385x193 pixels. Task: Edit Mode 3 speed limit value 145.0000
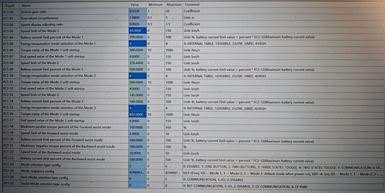coord(137,95)
